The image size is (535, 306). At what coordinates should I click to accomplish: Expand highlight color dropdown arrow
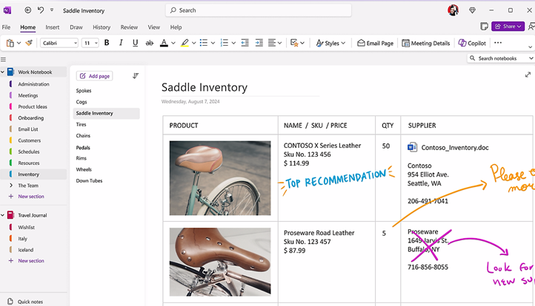[194, 43]
